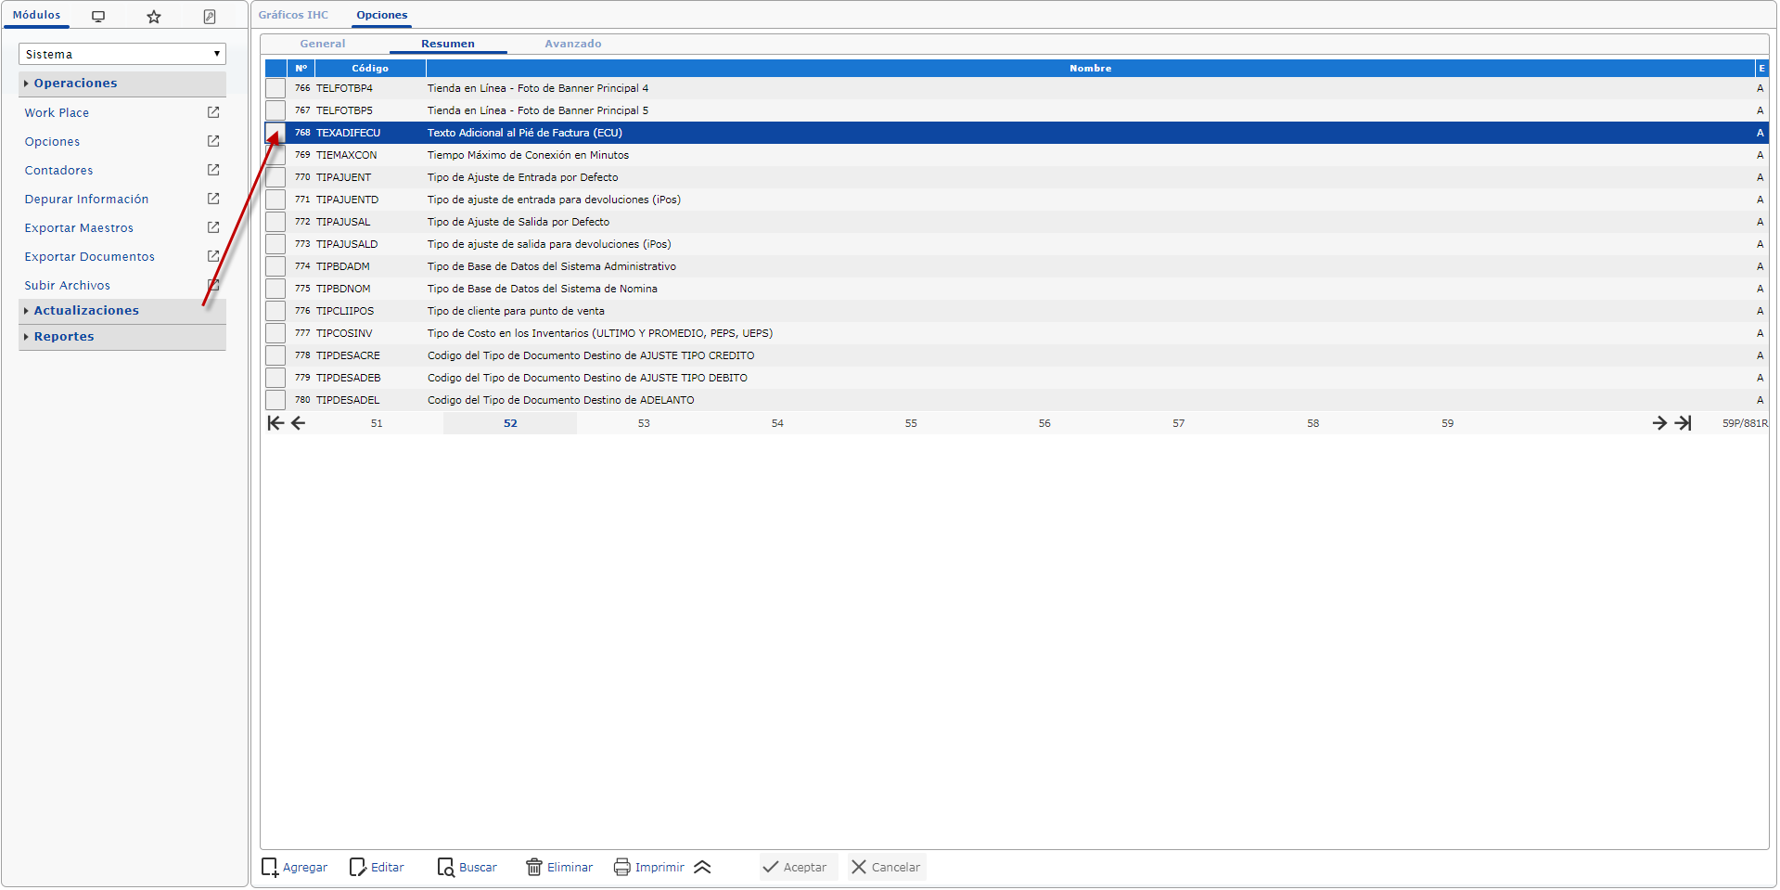
Task: Open Work Place in new window icon
Action: pos(213,112)
